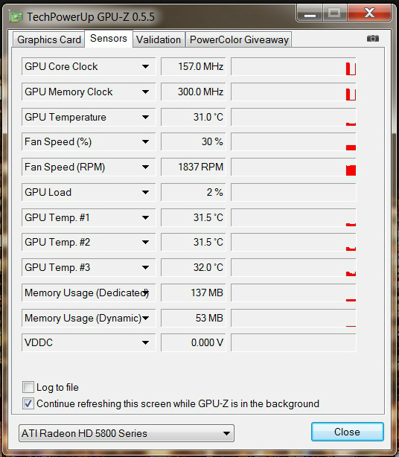Open the GPU Temperature sensor dropdown
Image resolution: width=399 pixels, height=457 pixels.
[x=145, y=117]
